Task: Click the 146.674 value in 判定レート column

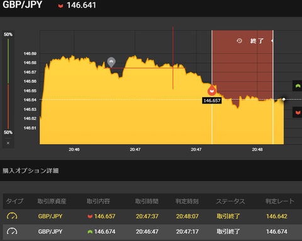Action: pyautogui.click(x=277, y=232)
